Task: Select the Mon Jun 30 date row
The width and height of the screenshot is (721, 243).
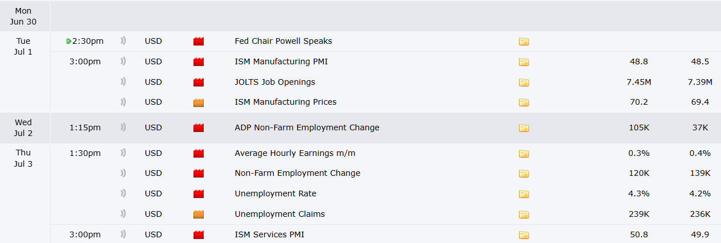Action: point(360,16)
